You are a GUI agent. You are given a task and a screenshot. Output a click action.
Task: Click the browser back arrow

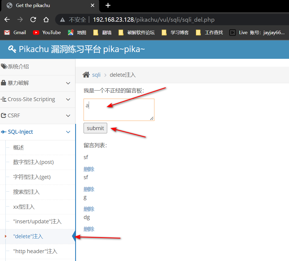(7, 20)
